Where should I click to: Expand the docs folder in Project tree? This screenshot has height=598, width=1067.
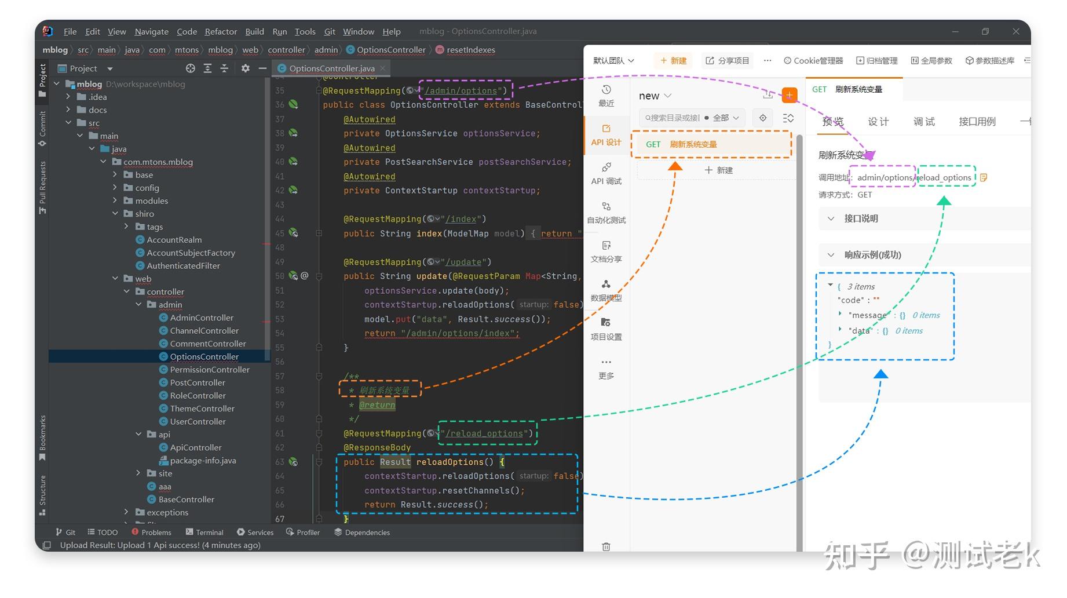click(68, 110)
